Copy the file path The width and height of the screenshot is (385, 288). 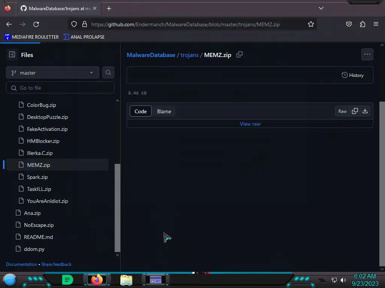(x=239, y=54)
